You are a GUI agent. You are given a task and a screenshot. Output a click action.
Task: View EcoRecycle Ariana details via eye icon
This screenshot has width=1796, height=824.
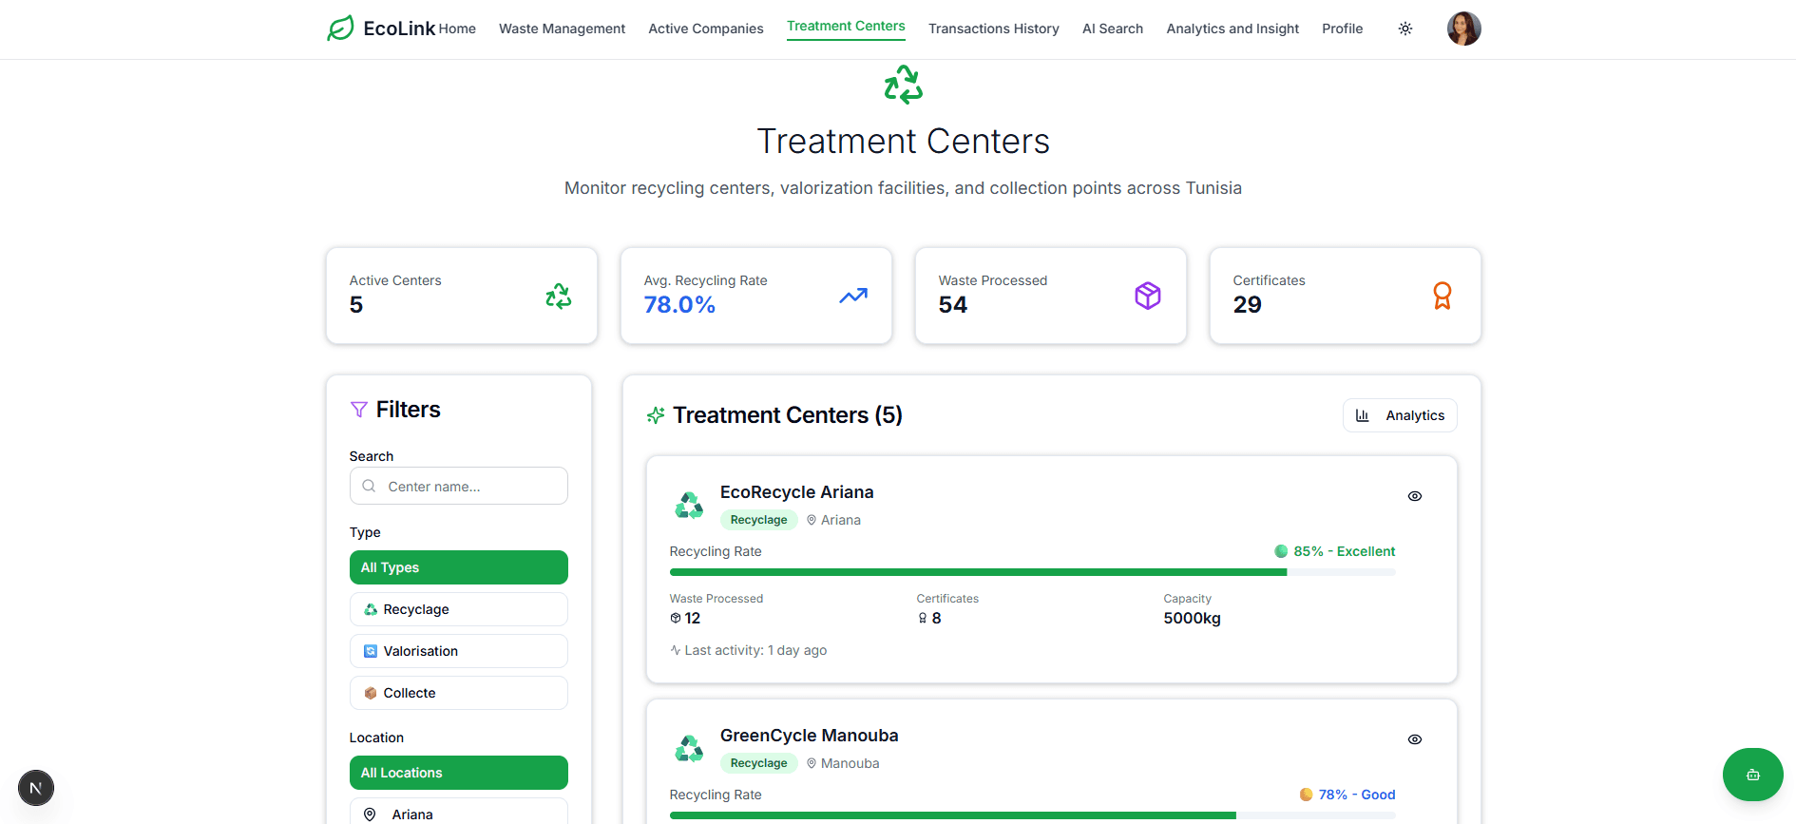click(1415, 496)
